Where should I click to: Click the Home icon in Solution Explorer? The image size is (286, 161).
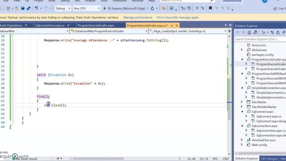click(x=249, y=33)
